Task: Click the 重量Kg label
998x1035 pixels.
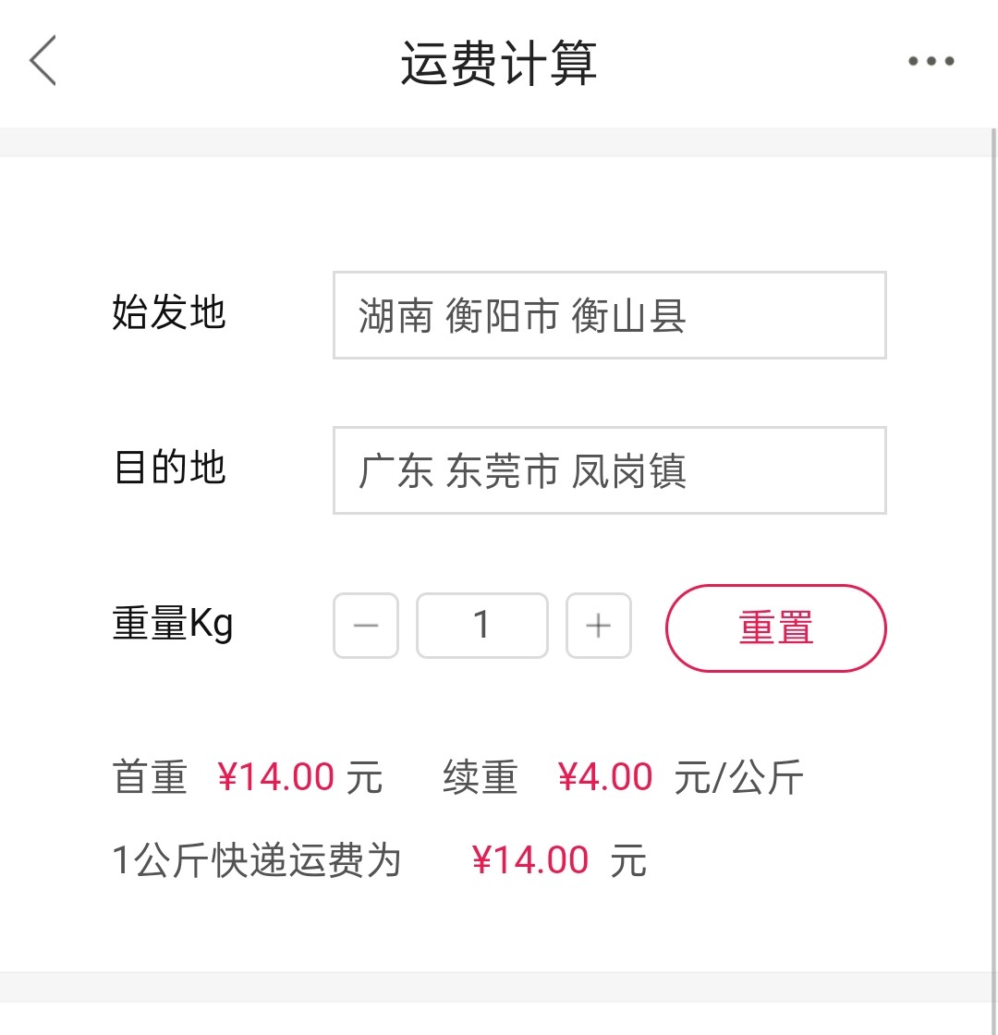Action: (173, 626)
